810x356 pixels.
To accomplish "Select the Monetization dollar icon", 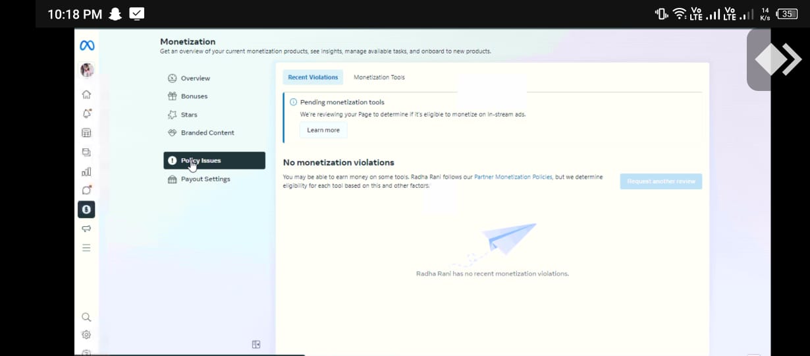I will (86, 209).
